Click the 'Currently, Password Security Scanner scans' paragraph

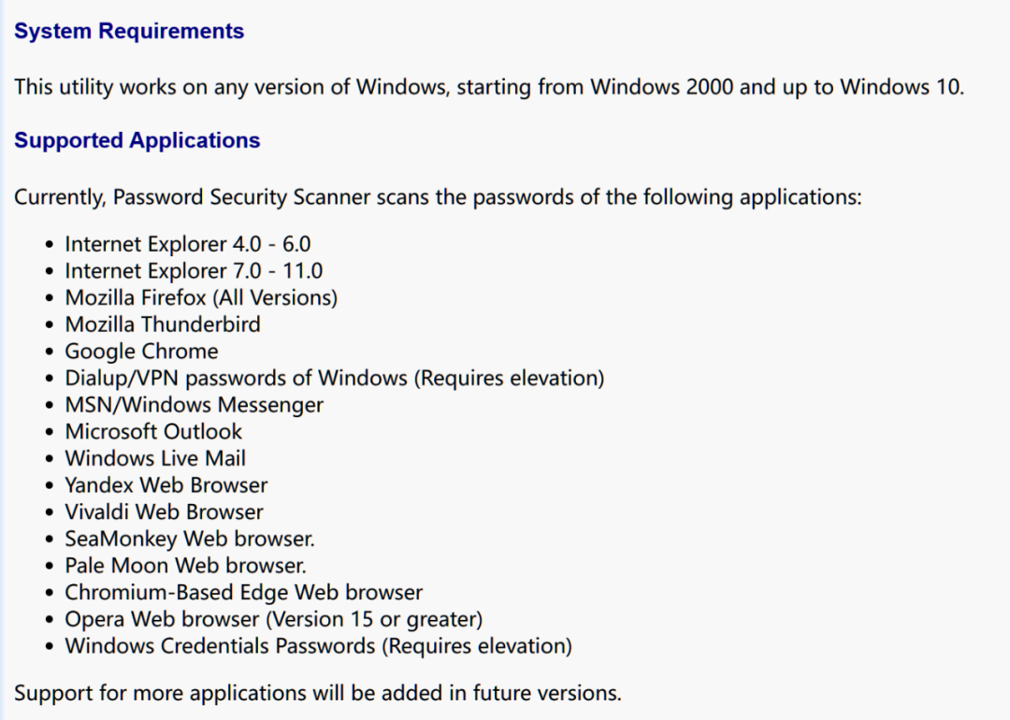click(438, 197)
